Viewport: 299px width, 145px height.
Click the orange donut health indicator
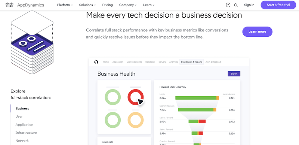pyautogui.click(x=136, y=120)
